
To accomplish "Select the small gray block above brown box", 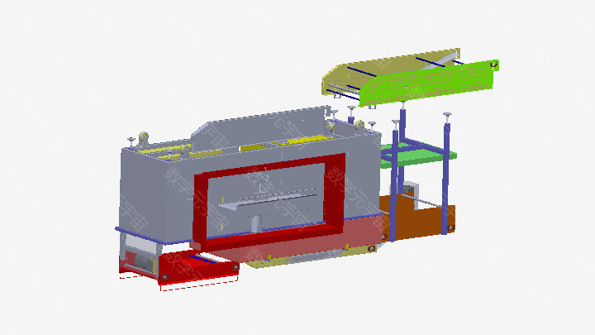I will (x=409, y=188).
